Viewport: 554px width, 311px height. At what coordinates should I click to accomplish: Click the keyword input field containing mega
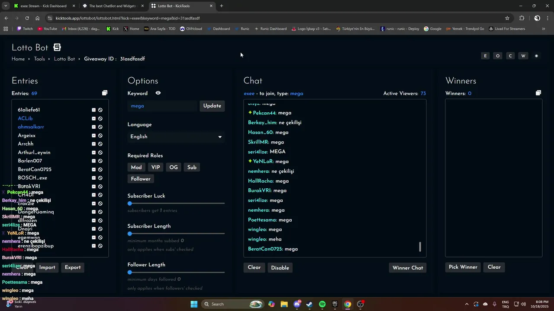click(x=162, y=106)
